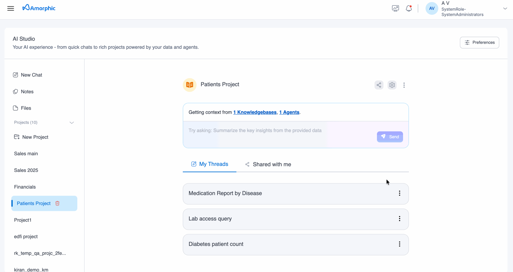513x272 pixels.
Task: Open Patients Project more options menu
Action: [404, 85]
